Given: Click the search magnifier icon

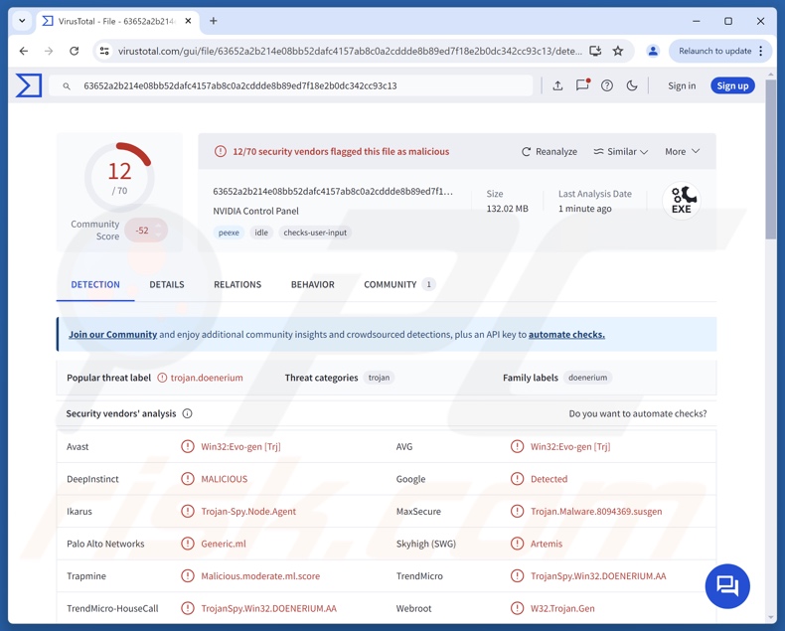Looking at the screenshot, I should 67,86.
